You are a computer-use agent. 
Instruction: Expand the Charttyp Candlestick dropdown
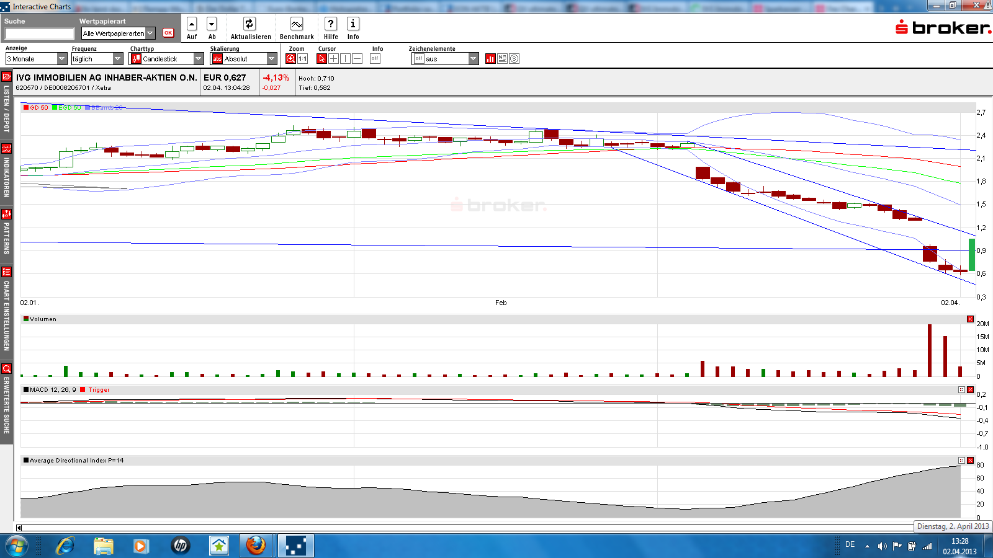199,59
